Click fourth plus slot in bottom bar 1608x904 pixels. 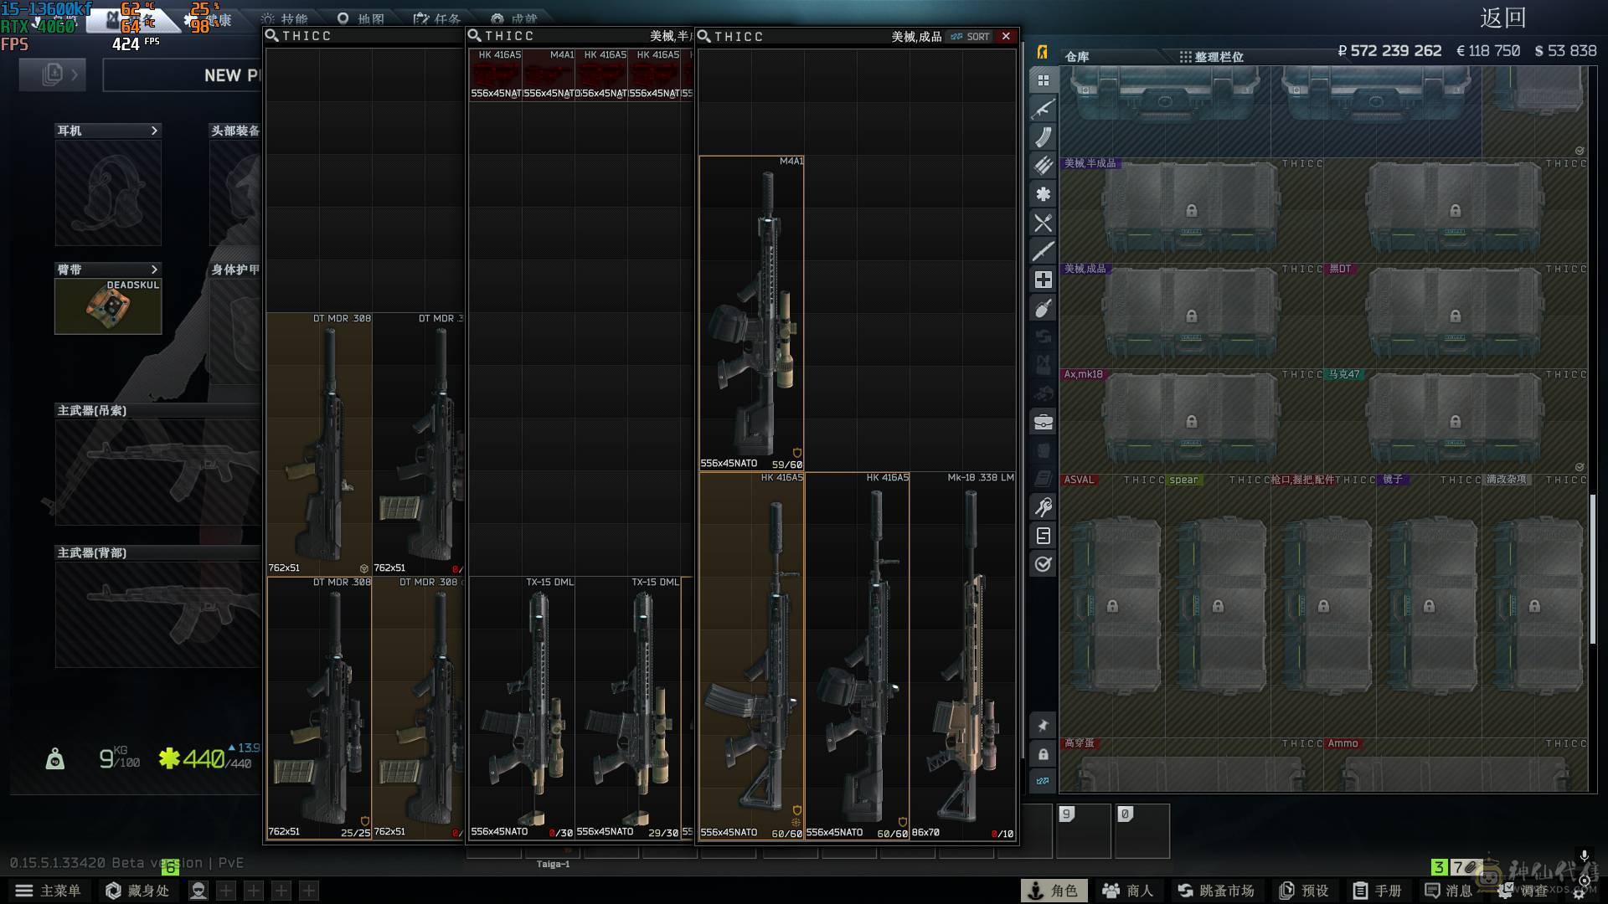309,891
